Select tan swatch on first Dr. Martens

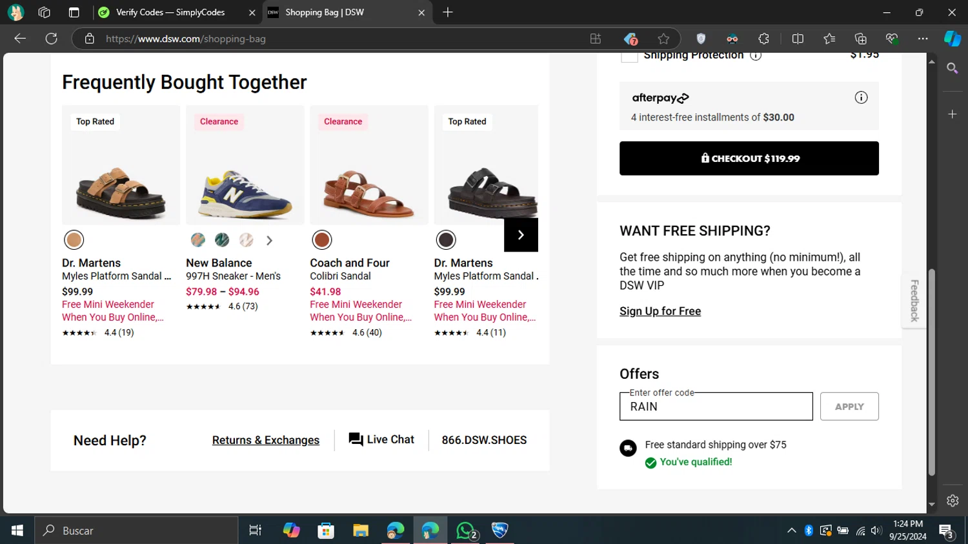click(x=74, y=240)
